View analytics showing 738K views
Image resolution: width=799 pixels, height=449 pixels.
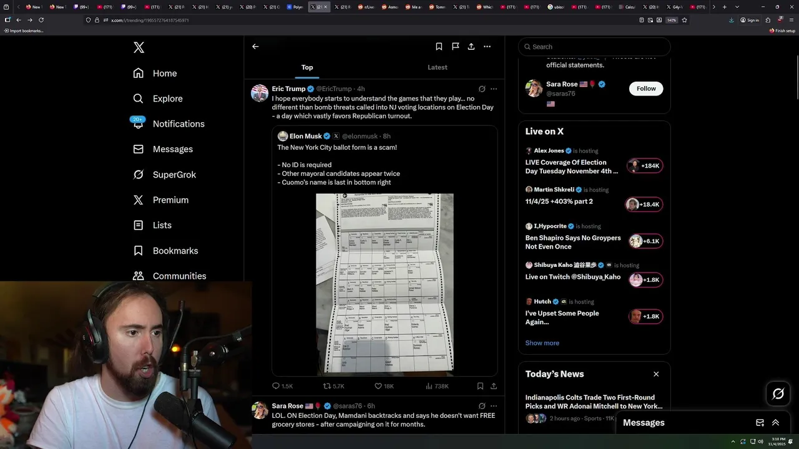pos(437,386)
